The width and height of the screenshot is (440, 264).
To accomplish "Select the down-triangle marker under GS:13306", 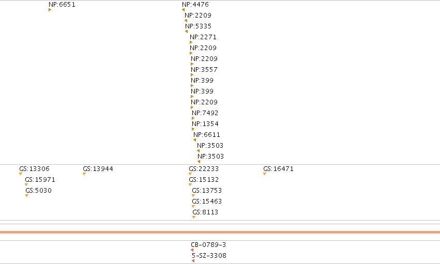I will [x=21, y=174].
